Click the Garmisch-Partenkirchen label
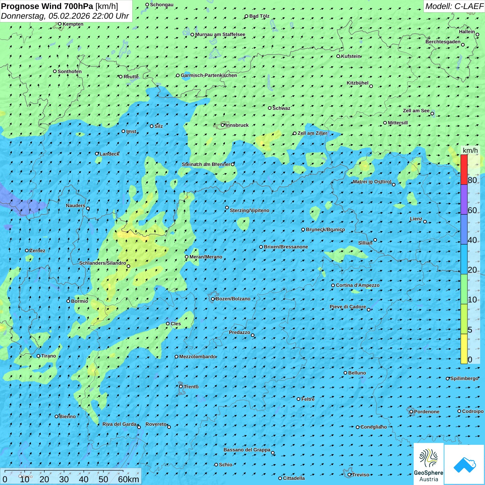This screenshot has height=485, width=485. (209, 75)
